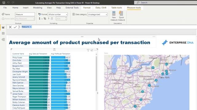Click the Undo arrow icon

(8, 3)
